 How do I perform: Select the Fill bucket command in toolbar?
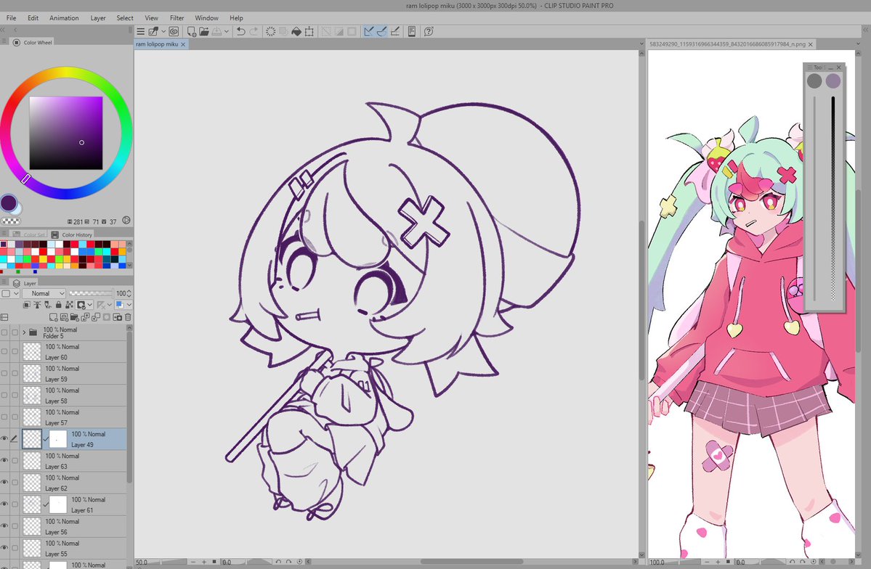[x=296, y=32]
